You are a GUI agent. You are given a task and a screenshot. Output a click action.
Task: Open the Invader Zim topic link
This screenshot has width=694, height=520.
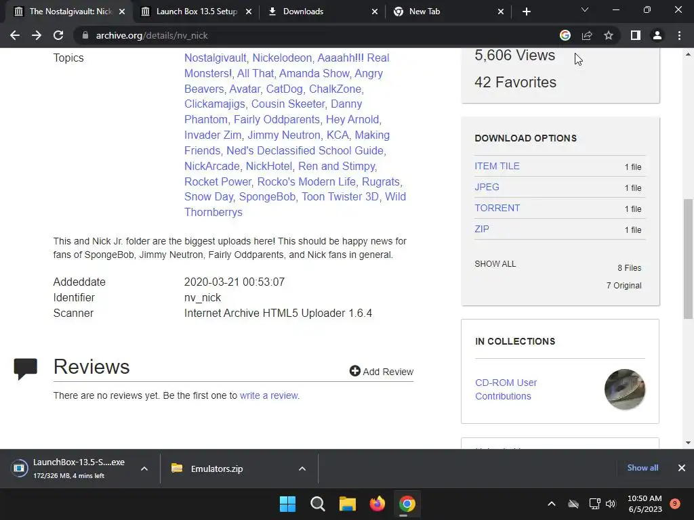pos(213,135)
